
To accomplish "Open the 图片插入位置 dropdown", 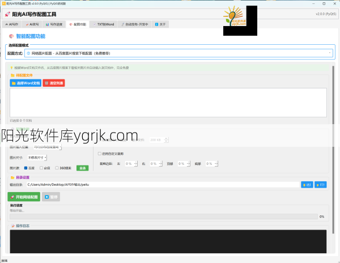I will [x=48, y=147].
